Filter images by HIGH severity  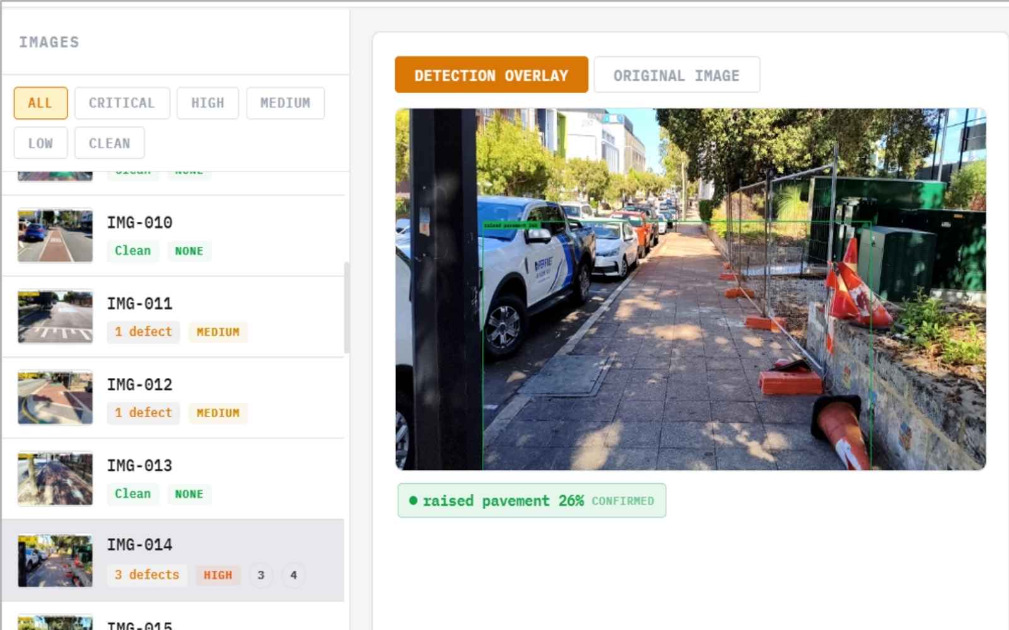[x=207, y=103]
